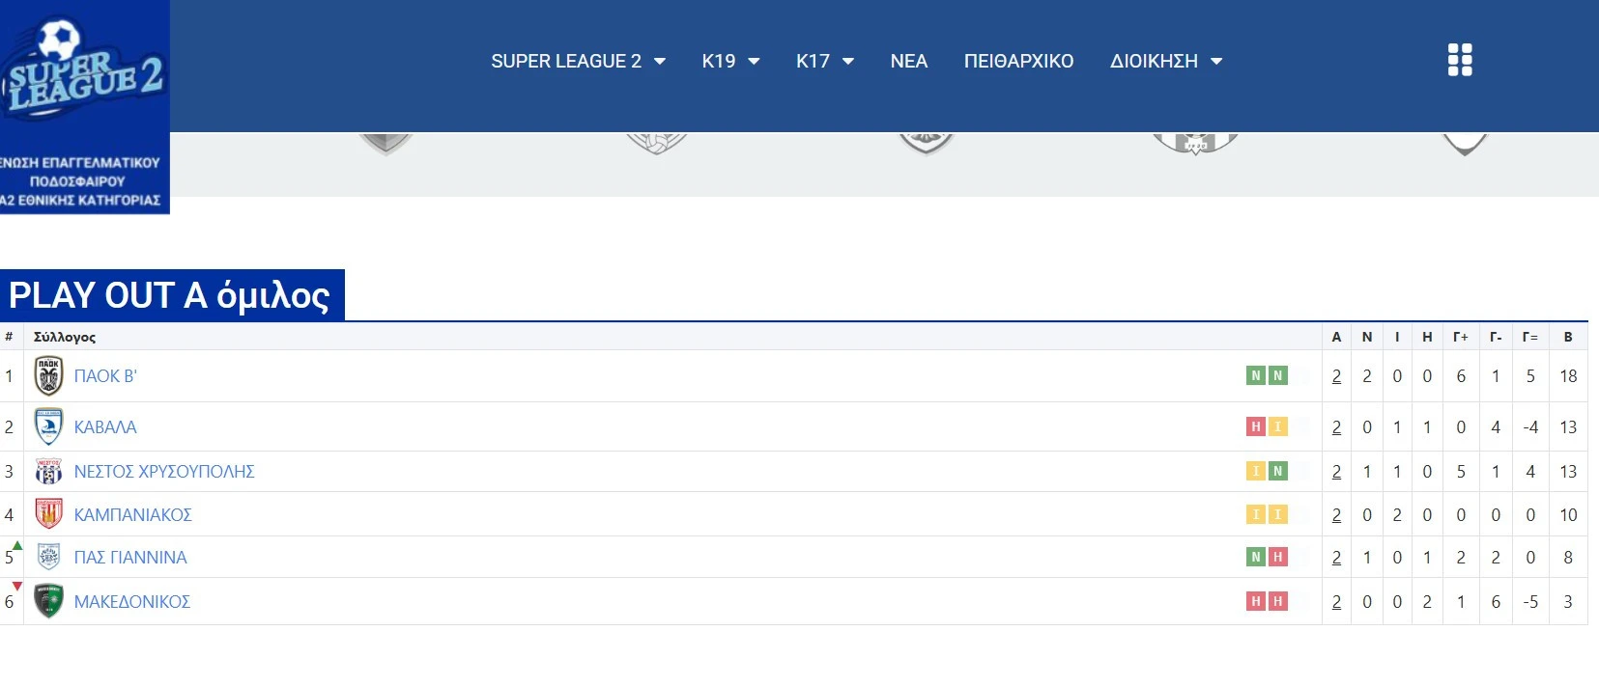Click the ΝΕΣΤΟΣ ΧΡΥΣΟΥΠΟΛΗΣ team crest
1599x686 pixels.
pos(48,472)
